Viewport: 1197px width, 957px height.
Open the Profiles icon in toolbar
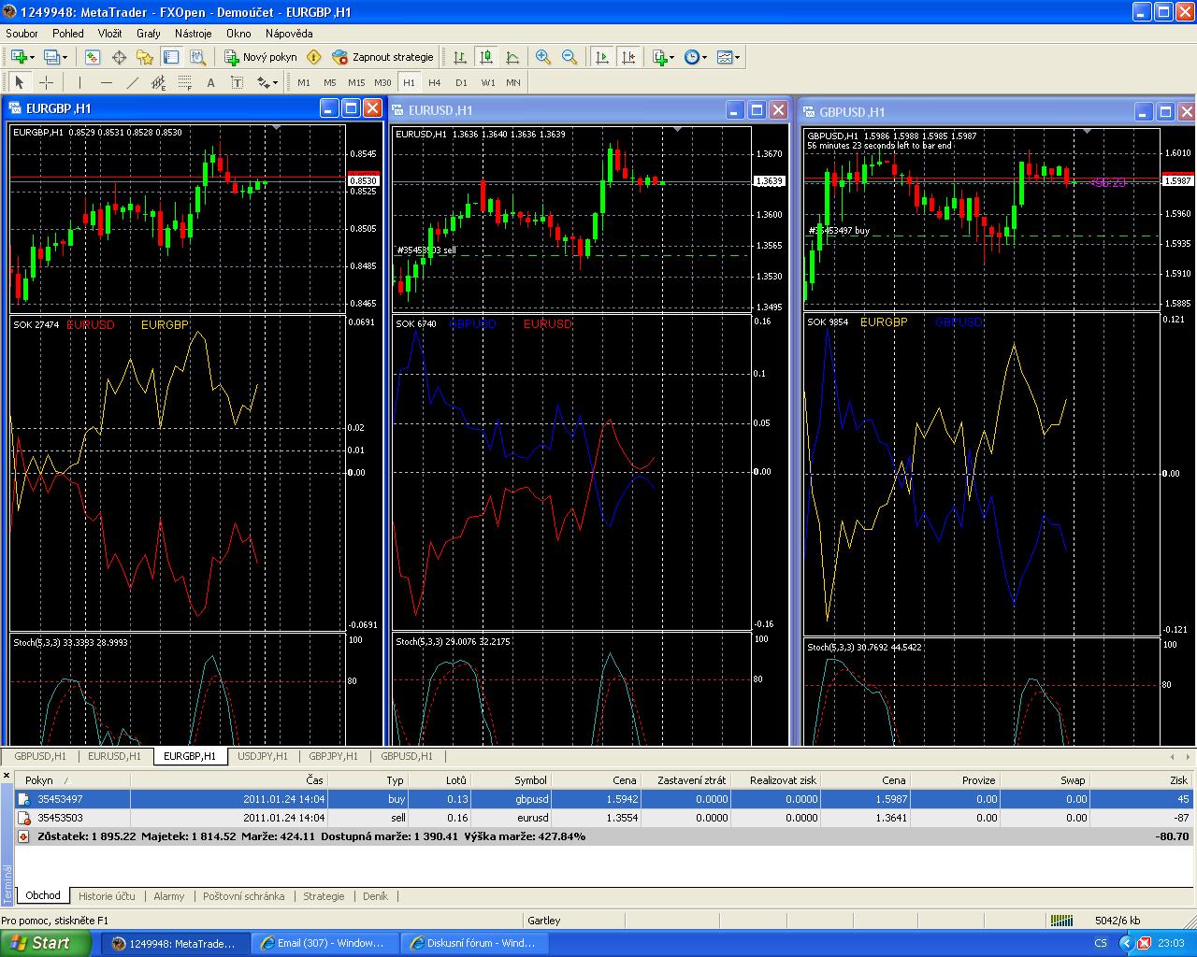click(51, 57)
